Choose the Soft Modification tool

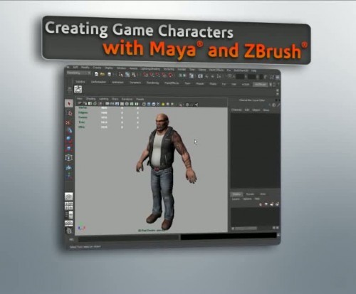69,167
